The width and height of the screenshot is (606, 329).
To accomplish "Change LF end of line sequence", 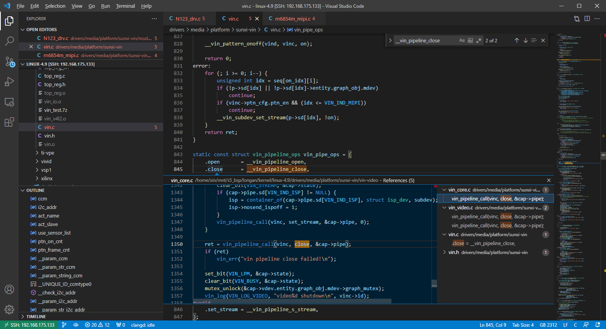I will [566, 325].
